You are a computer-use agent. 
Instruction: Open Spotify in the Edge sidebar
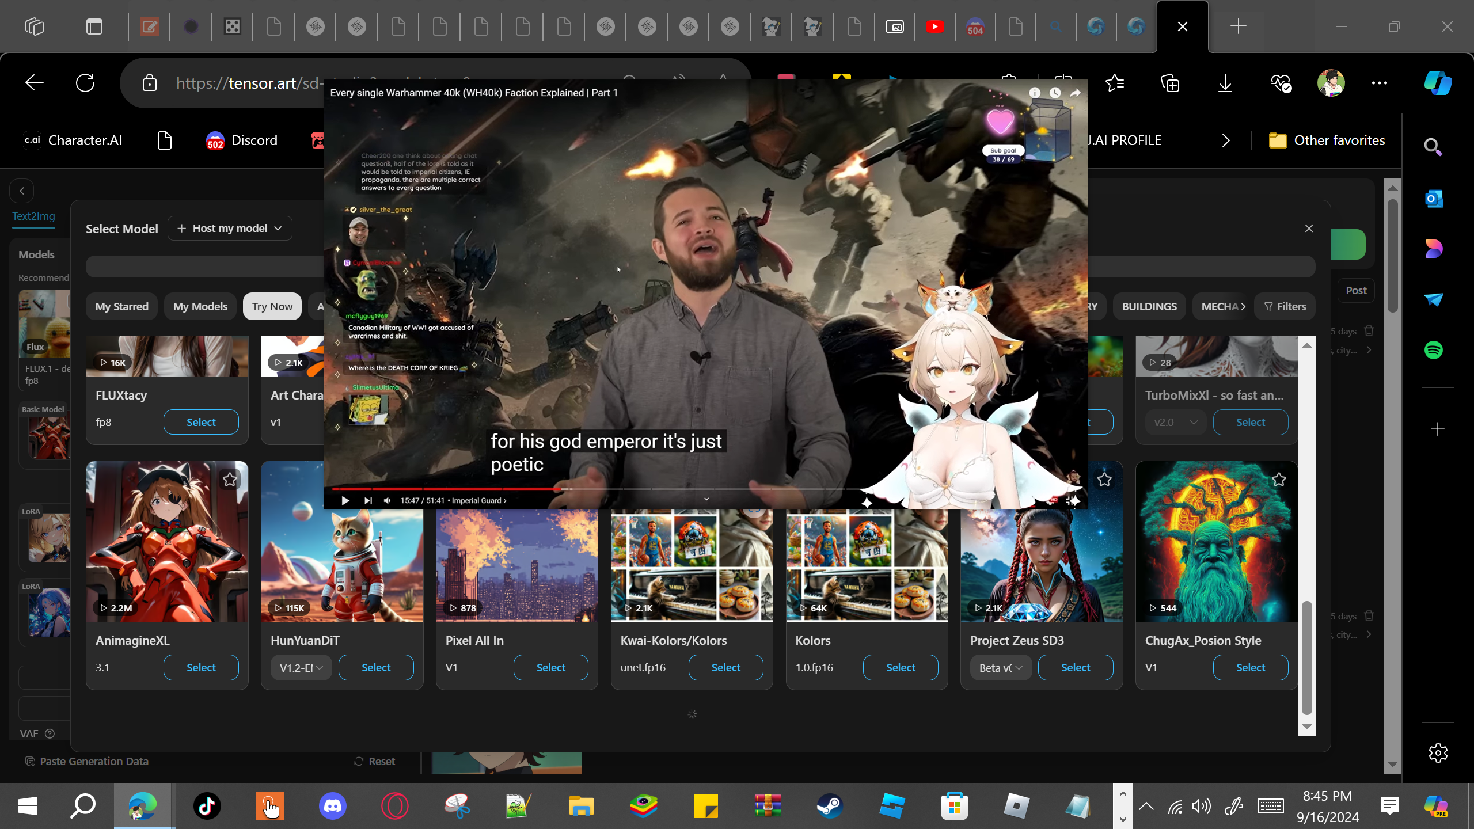1434,350
